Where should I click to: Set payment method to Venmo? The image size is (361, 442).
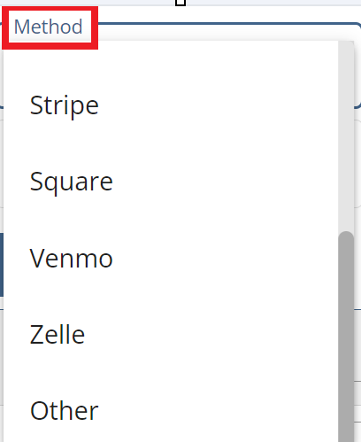pos(171,259)
